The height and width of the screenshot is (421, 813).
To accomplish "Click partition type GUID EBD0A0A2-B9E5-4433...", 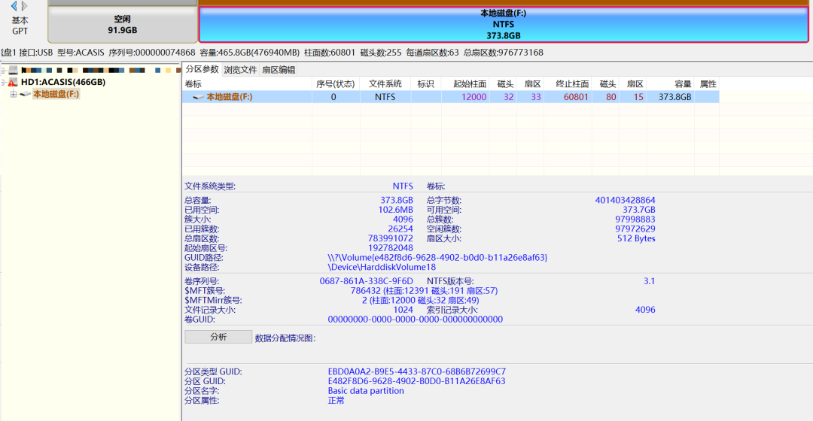I will click(x=417, y=372).
